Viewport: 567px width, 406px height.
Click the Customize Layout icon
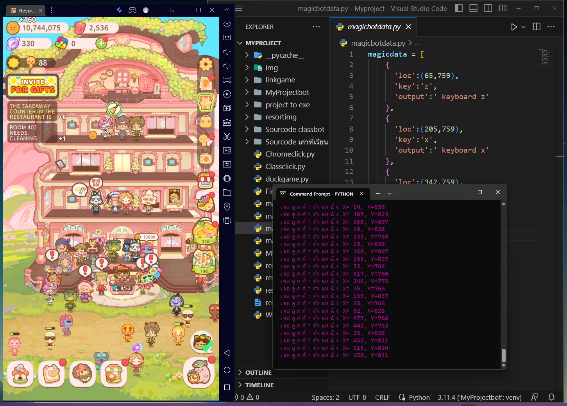pos(503,8)
